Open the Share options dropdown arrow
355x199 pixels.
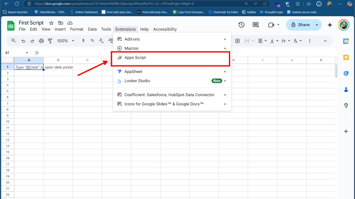317,25
